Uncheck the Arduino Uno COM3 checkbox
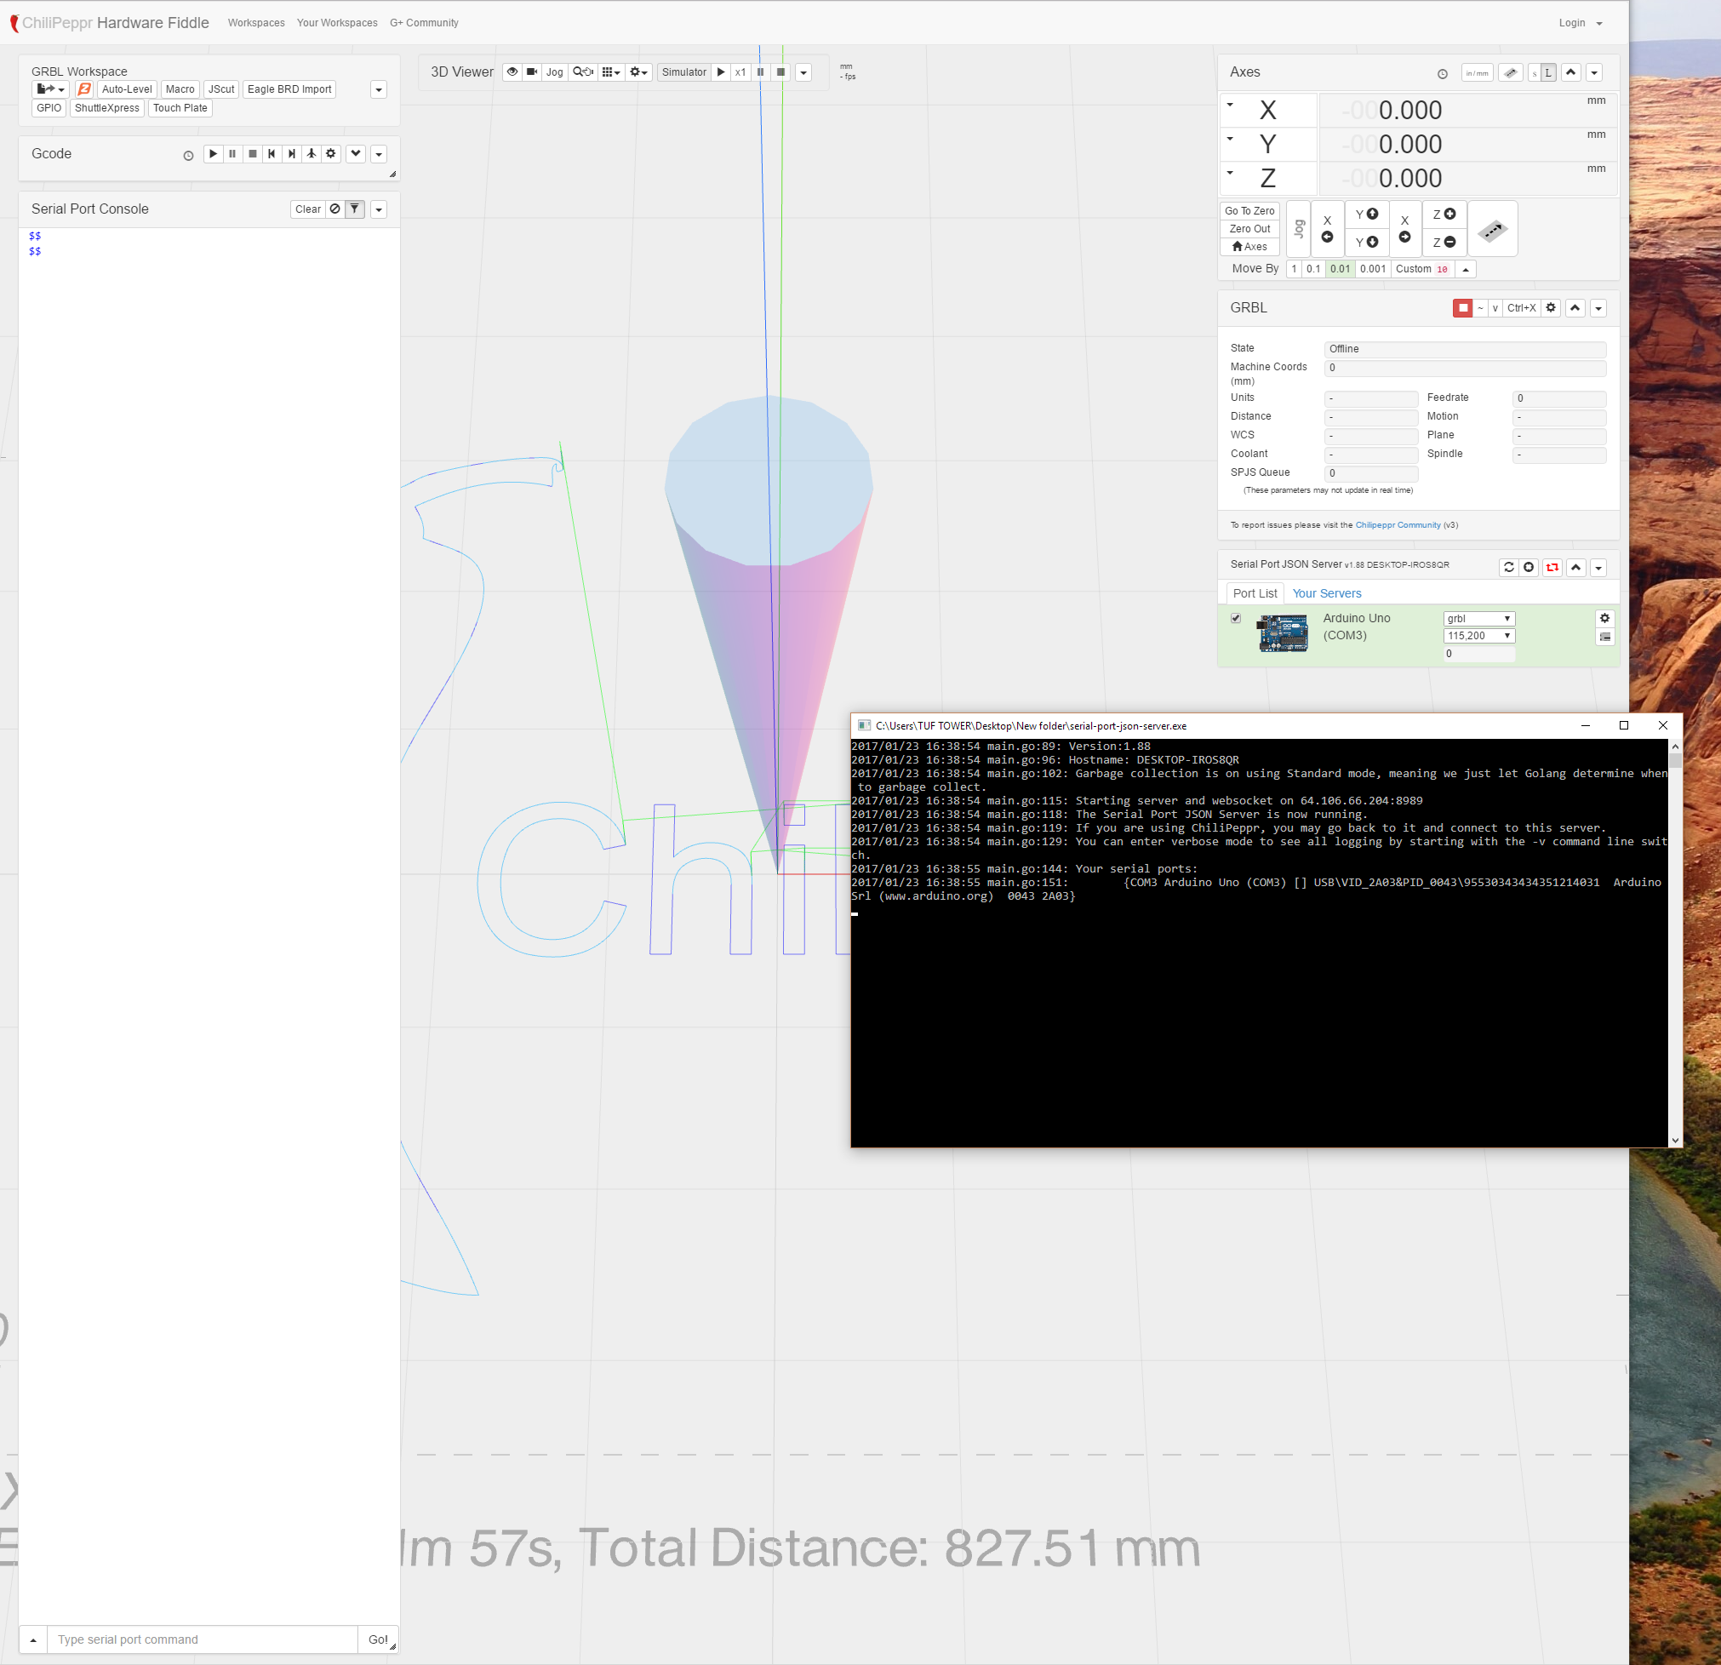The height and width of the screenshot is (1665, 1721). click(1236, 618)
